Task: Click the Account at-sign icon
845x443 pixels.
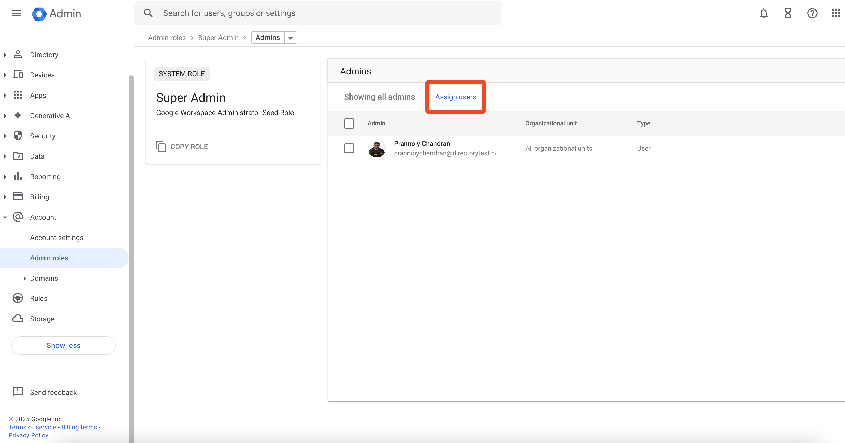Action: (18, 217)
